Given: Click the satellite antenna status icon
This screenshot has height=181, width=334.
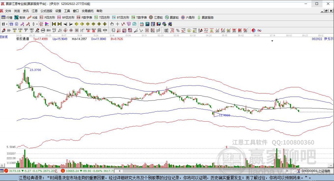Looking at the screenshot, I should coord(298,171).
